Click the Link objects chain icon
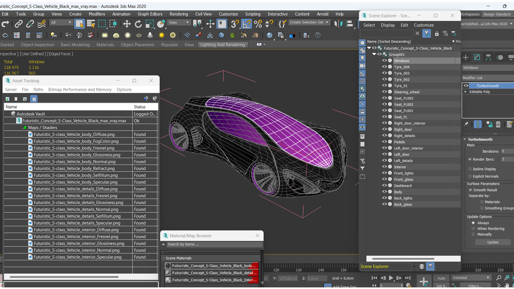Image resolution: width=514 pixels, height=289 pixels. (18, 24)
